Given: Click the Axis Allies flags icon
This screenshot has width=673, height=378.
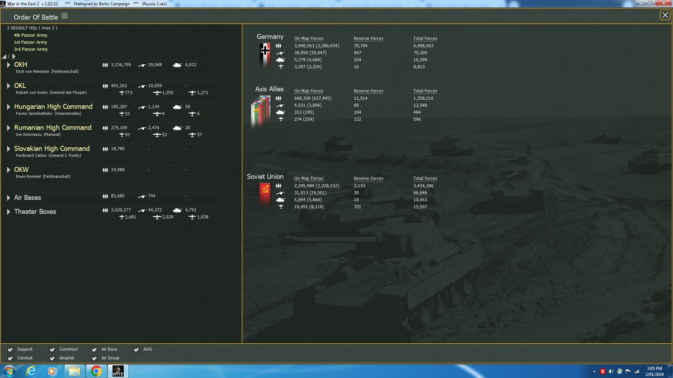Looking at the screenshot, I should coord(261,111).
